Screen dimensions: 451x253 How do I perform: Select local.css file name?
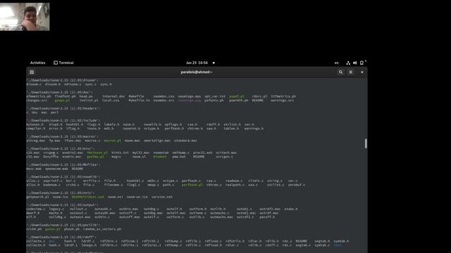pos(111,100)
